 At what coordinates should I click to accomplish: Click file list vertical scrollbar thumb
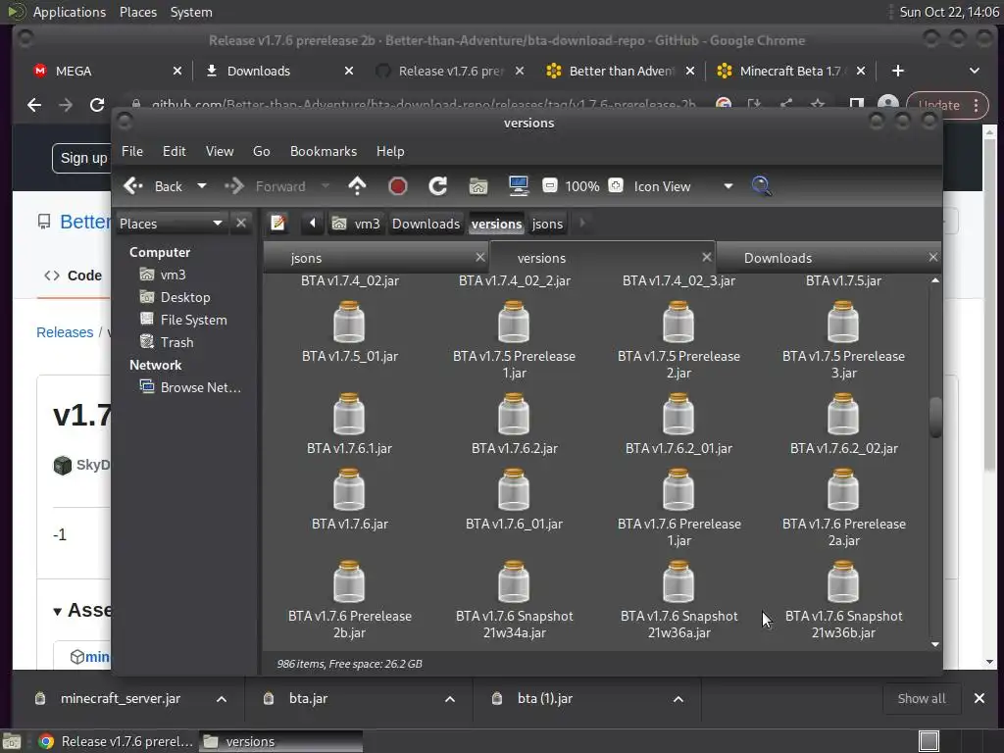point(935,418)
